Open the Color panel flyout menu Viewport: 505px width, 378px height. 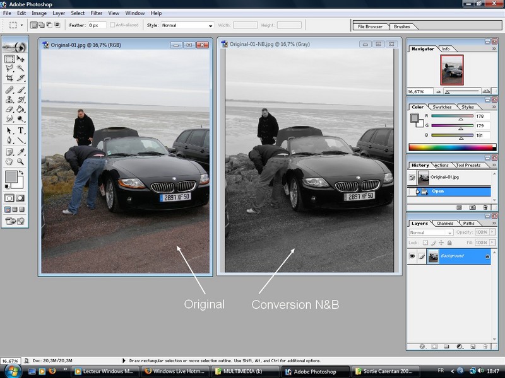[x=494, y=106]
